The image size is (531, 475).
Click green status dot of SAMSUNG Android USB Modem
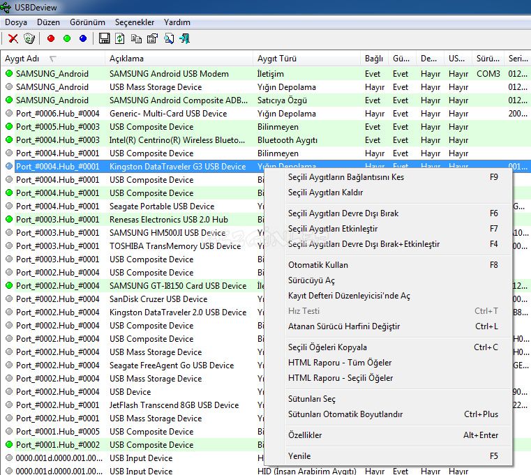9,73
